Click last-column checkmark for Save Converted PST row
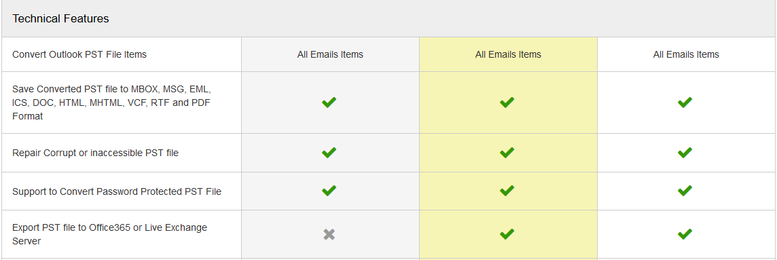Screen dimensions: 777x260 685,103
